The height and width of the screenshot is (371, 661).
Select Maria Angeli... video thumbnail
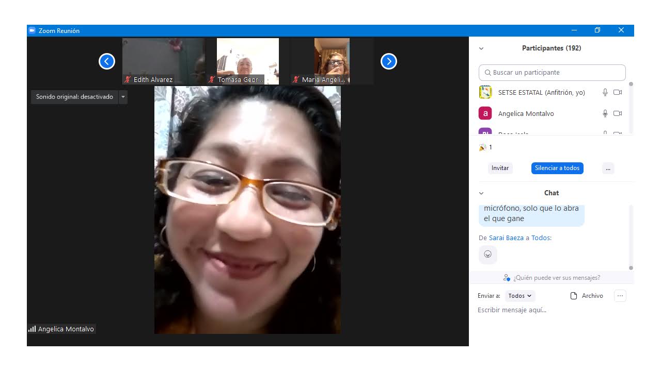click(x=332, y=61)
